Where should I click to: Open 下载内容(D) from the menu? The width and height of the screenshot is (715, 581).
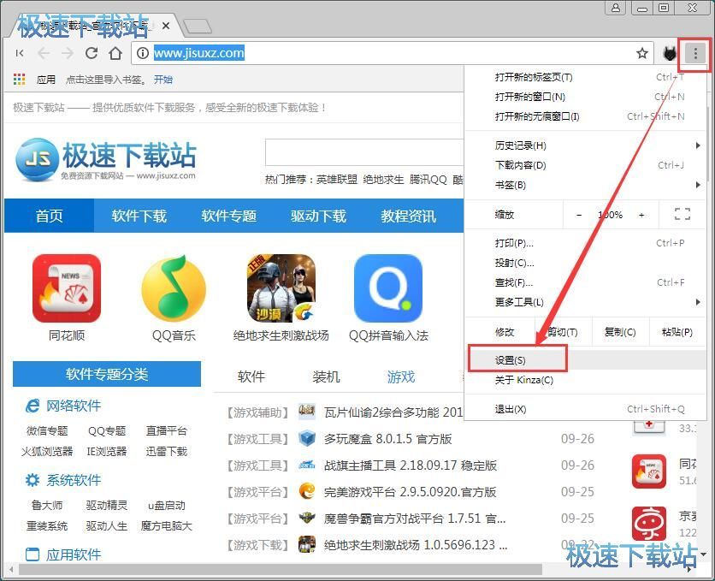coord(586,165)
